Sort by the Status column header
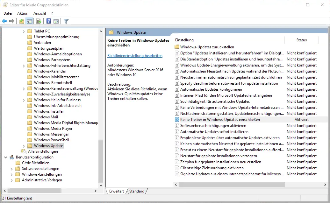The image size is (330, 203). click(302, 40)
